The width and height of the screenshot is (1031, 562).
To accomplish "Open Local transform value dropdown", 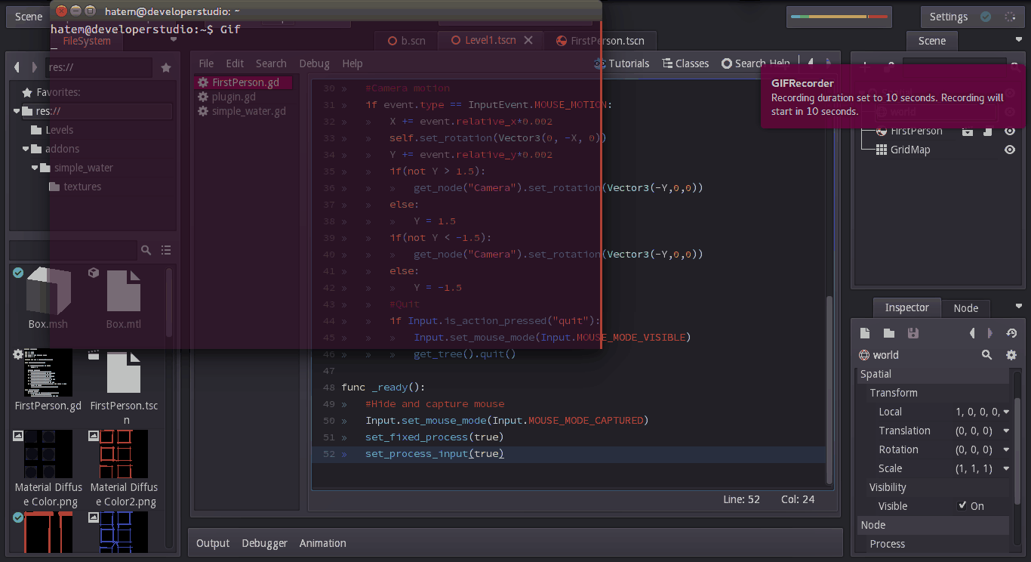I will pos(1006,412).
